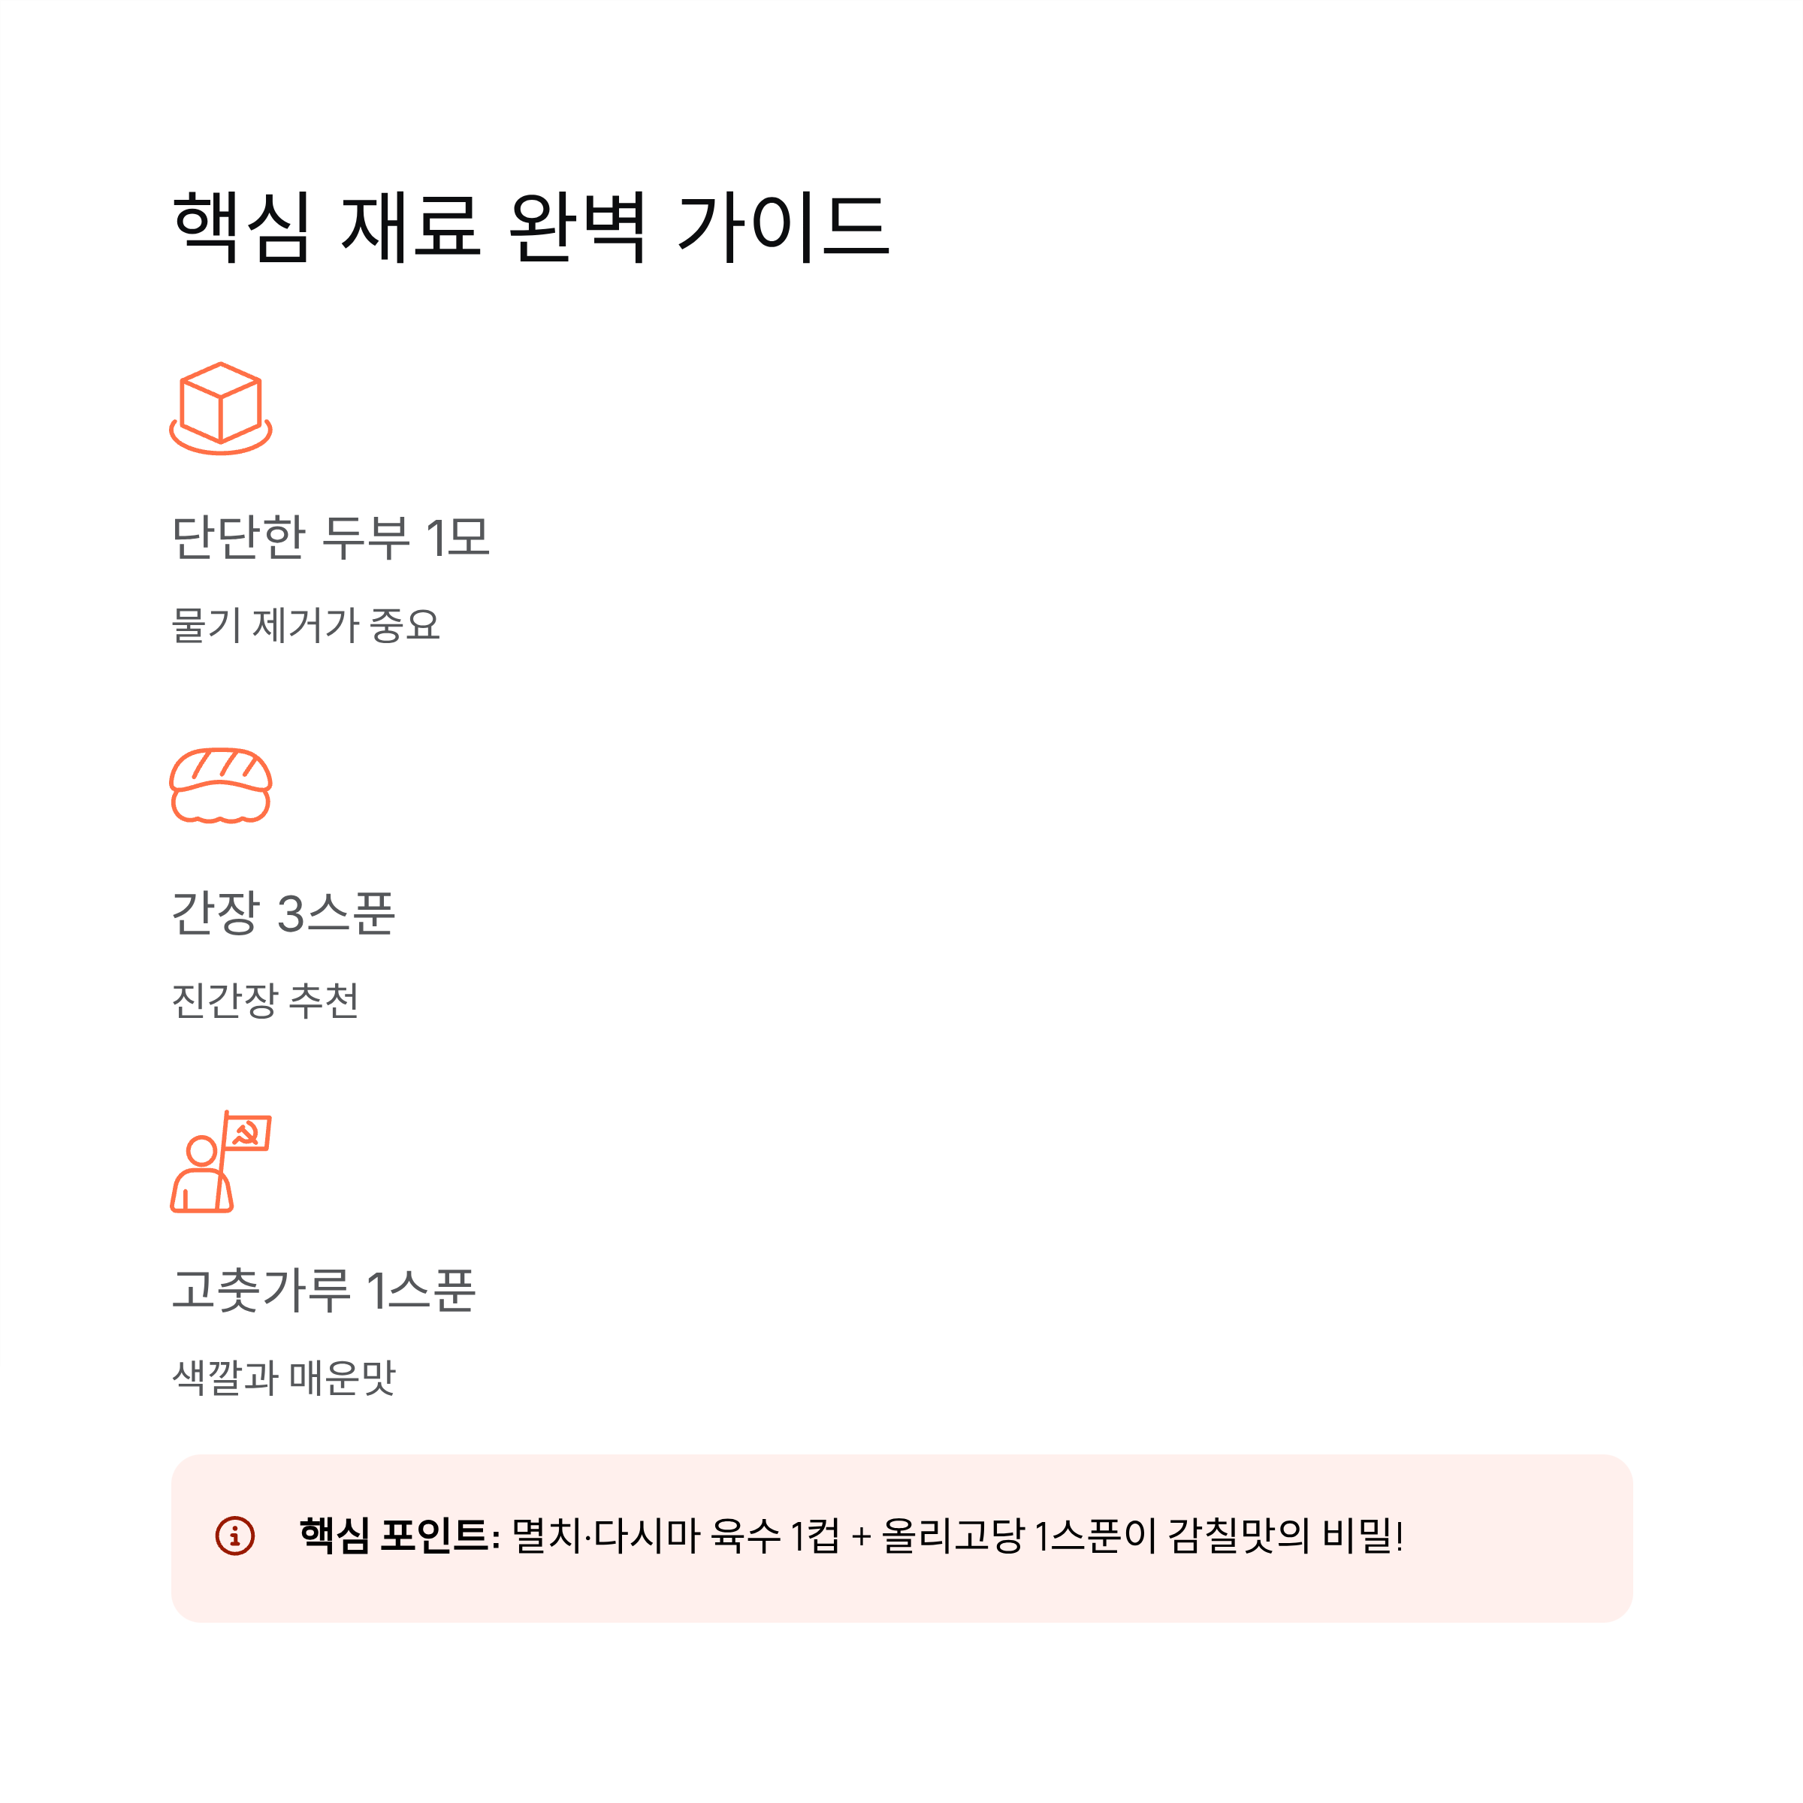Image resolution: width=1803 pixels, height=1803 pixels.
Task: Click the sushi-shaped icon above 간장 3스푼
Action: coord(220,785)
